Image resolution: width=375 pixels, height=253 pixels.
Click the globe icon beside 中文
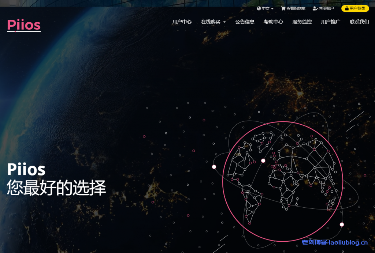pyautogui.click(x=259, y=8)
